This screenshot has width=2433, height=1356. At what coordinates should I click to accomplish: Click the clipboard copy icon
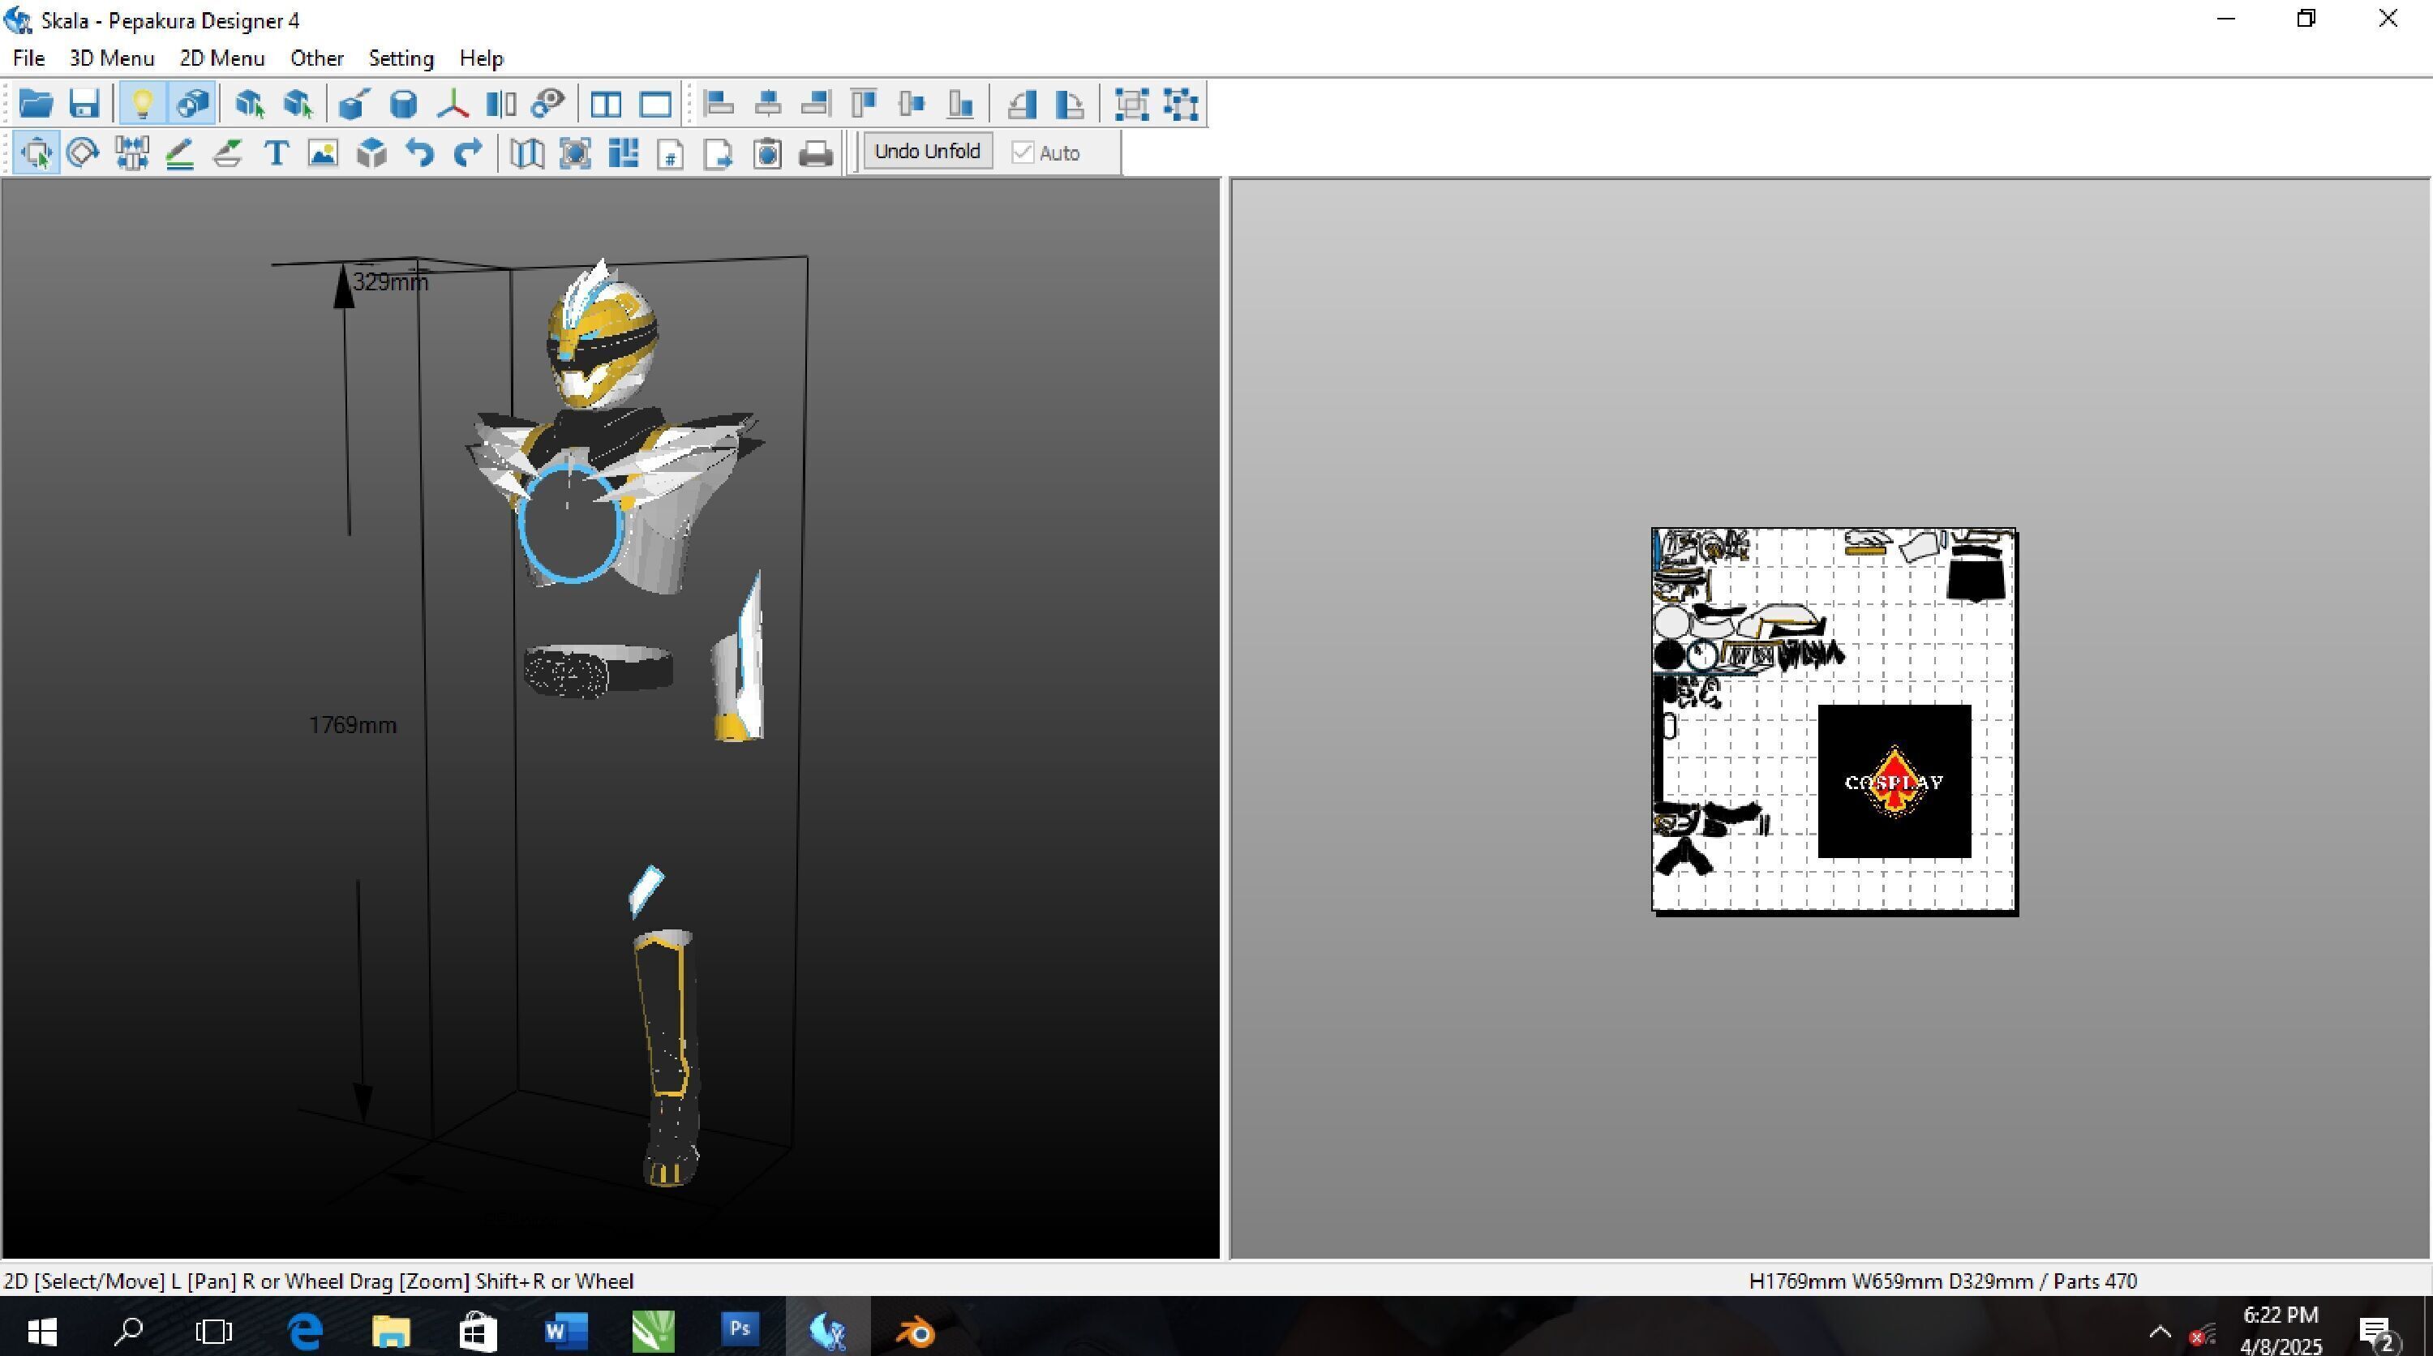point(768,153)
